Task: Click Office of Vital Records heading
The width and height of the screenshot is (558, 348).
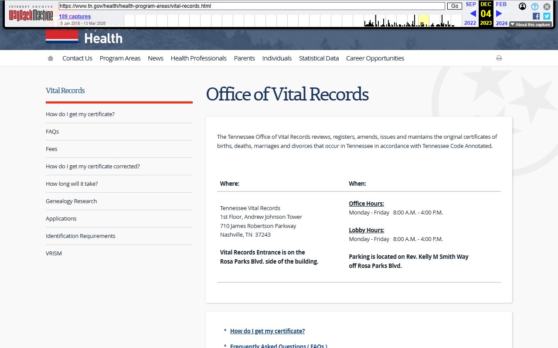Action: [x=287, y=94]
